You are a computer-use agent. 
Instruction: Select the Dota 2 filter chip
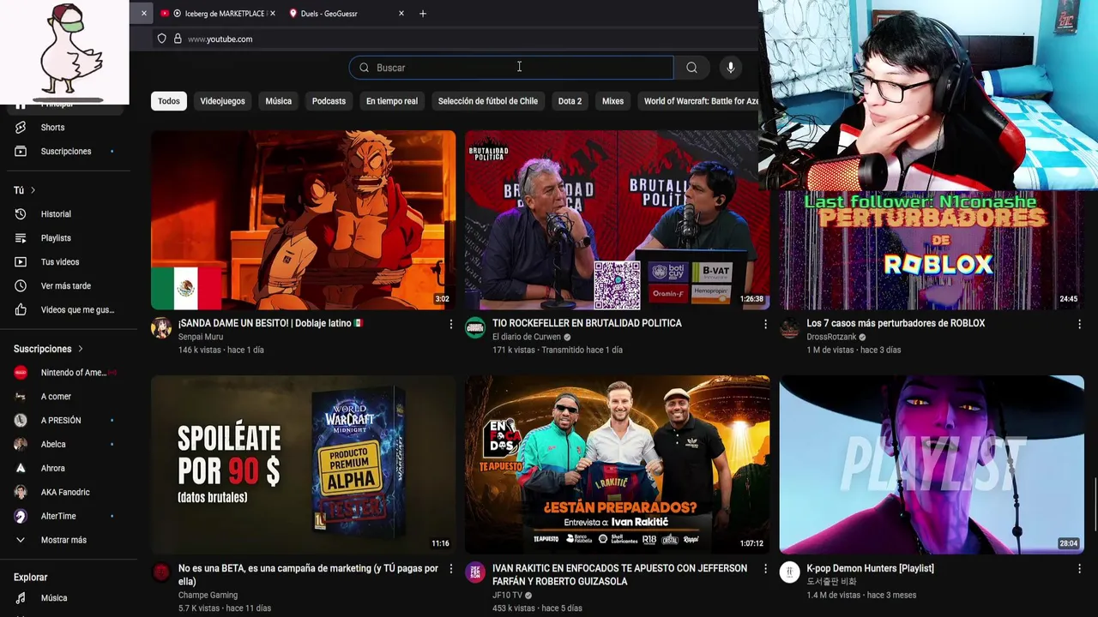(x=570, y=101)
